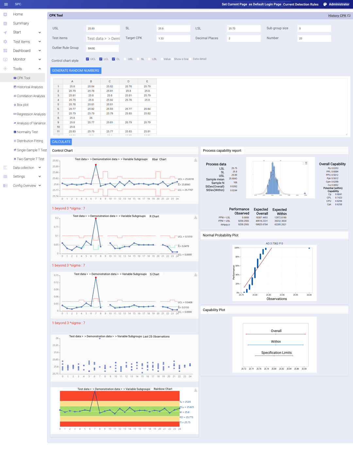
Task: Download the Xbar Chart image
Action: 195,160
